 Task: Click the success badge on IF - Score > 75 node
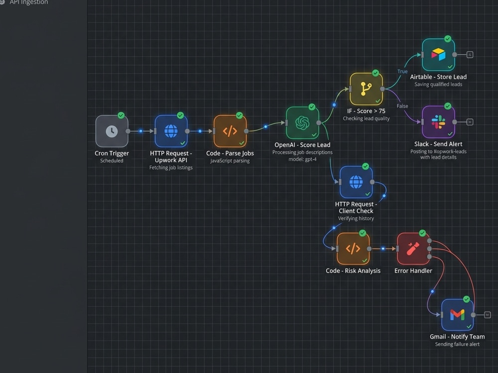[x=375, y=73]
